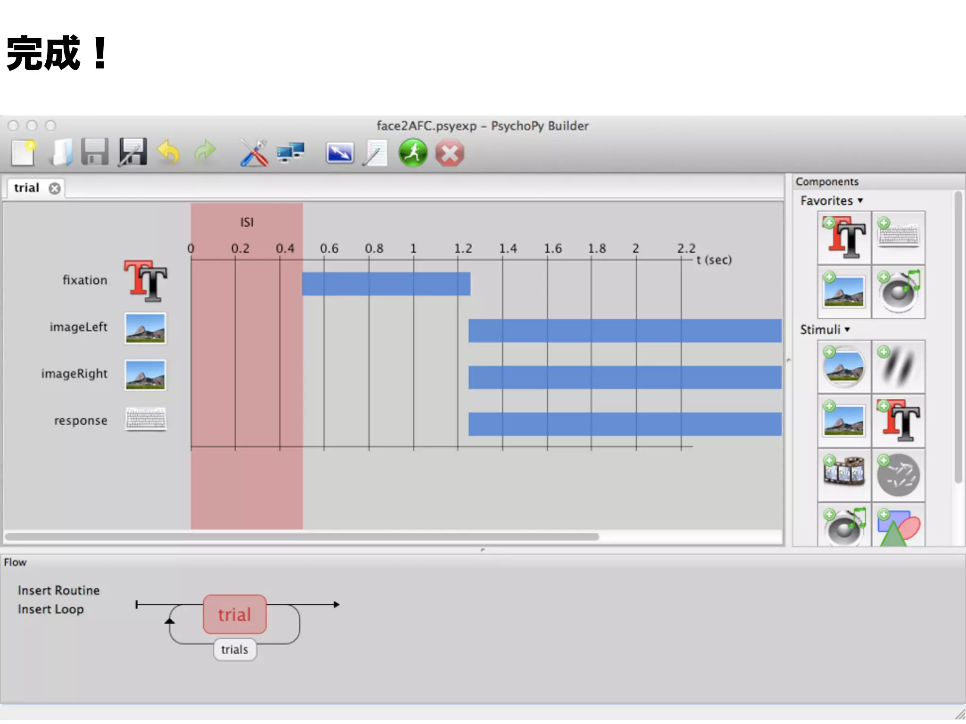
Task: Add Text component from Favorites
Action: tap(844, 238)
